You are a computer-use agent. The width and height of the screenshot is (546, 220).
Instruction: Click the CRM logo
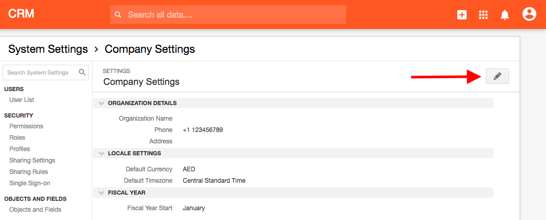pyautogui.click(x=21, y=14)
